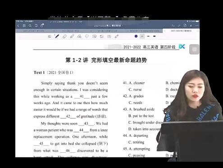The image size is (223, 168).
Task: Select the Text box tool
Action: point(109,36)
